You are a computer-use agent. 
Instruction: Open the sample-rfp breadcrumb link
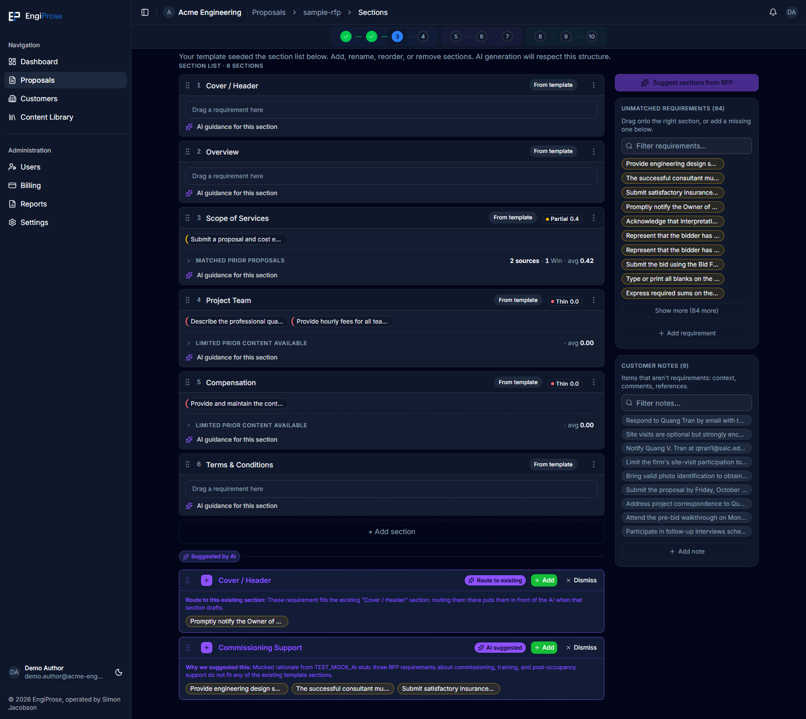[x=322, y=12]
